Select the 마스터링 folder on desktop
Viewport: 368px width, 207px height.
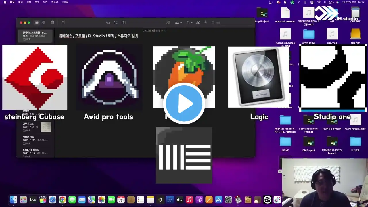click(x=355, y=143)
